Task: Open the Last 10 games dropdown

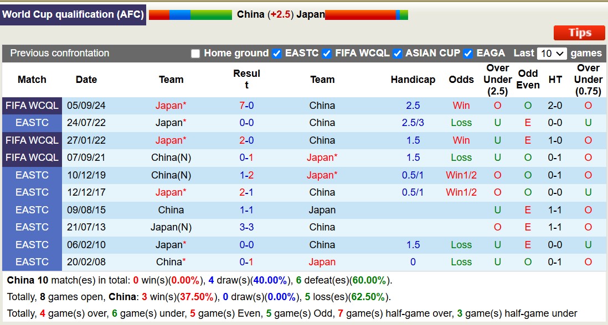Action: click(552, 54)
